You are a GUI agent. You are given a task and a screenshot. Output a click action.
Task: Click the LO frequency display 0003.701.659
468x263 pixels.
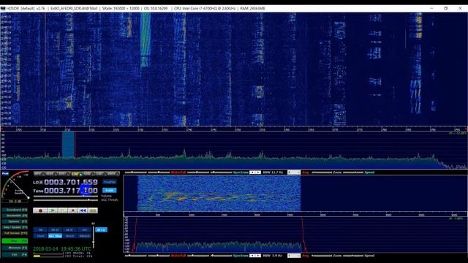71,182
